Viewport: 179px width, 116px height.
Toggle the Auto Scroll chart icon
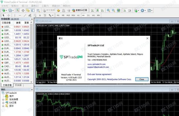125,11
